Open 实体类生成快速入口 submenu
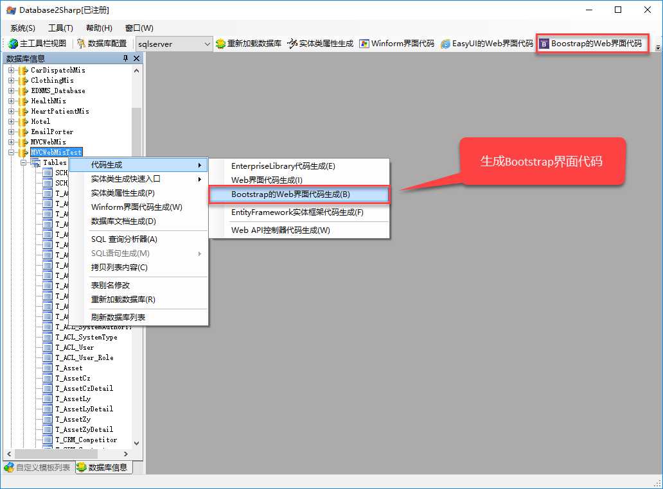 click(x=139, y=179)
